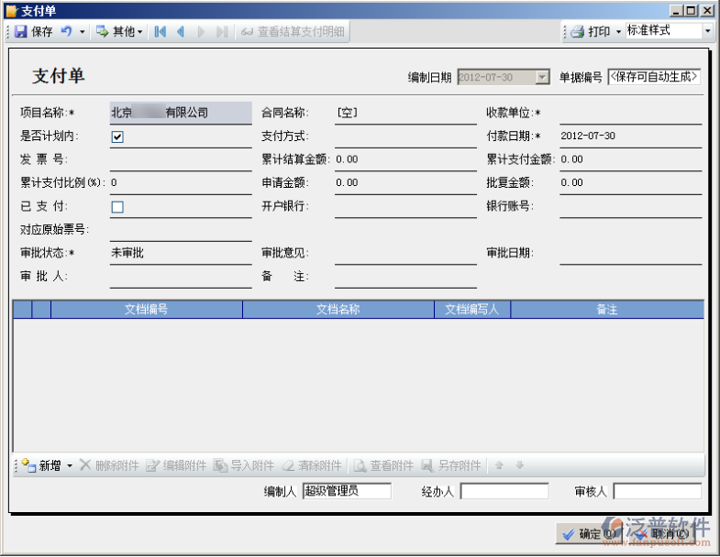Expand the 编制日期 date dropdown
The height and width of the screenshot is (557, 720).
(x=542, y=78)
